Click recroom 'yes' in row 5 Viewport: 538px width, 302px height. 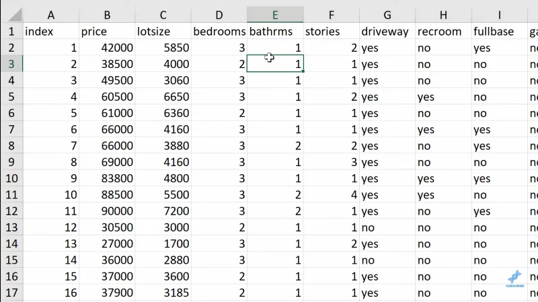(443, 96)
